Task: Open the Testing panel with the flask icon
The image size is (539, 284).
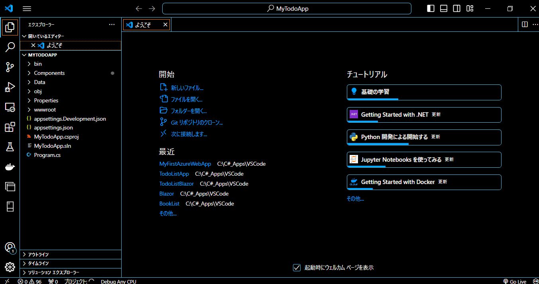Action: click(10, 147)
